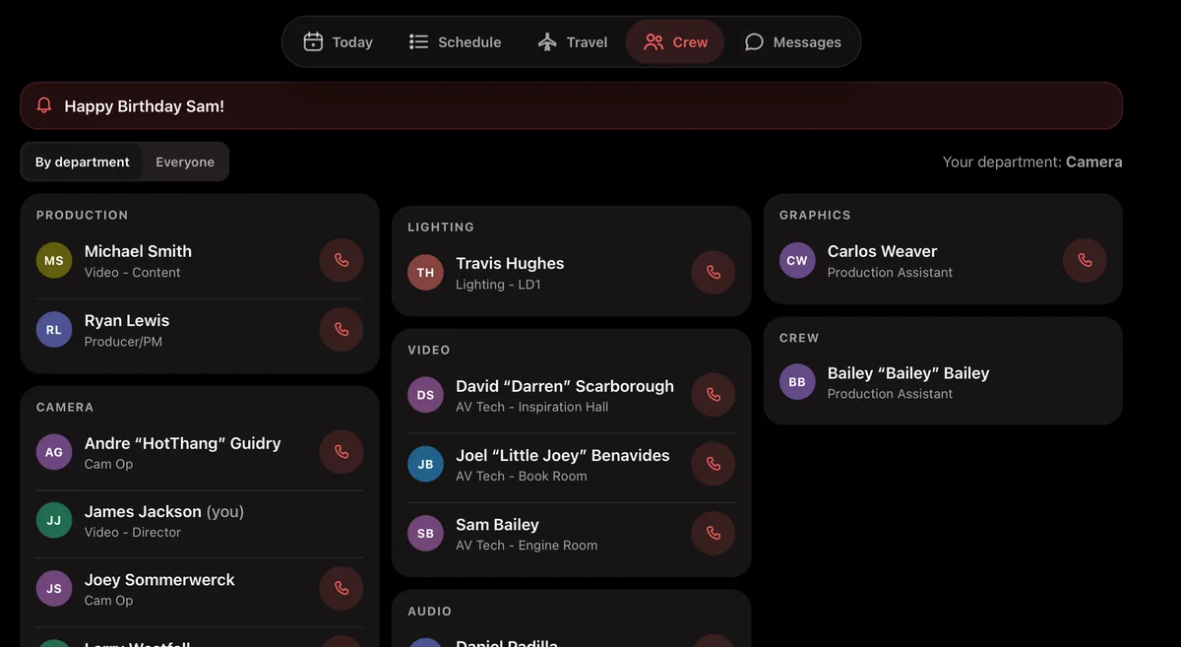Select Sam Bailey's name
Screen dimensions: 1181x647
[497, 524]
